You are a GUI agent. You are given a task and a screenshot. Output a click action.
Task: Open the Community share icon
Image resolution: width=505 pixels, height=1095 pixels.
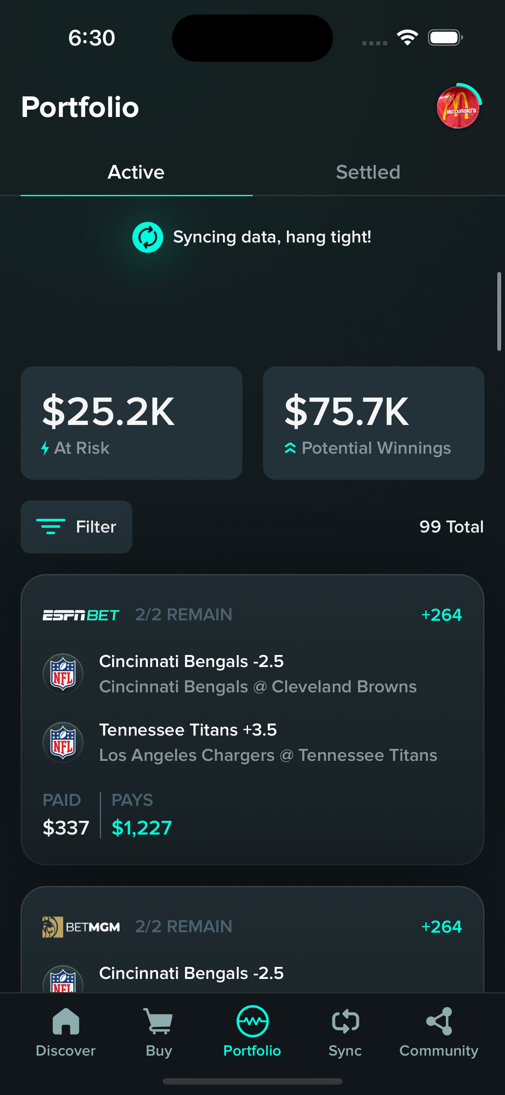(439, 1021)
